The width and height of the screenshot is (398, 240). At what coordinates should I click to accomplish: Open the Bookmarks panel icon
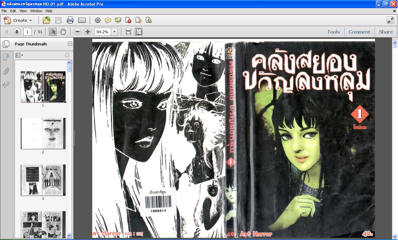6,58
